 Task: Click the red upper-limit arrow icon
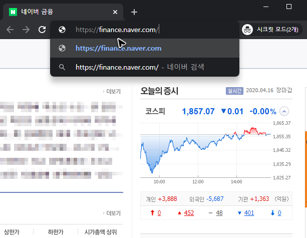click(x=152, y=213)
